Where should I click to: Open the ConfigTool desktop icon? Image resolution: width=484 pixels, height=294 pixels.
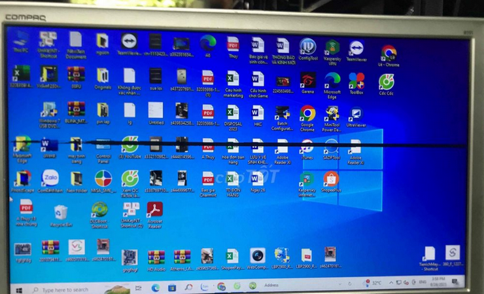click(308, 50)
